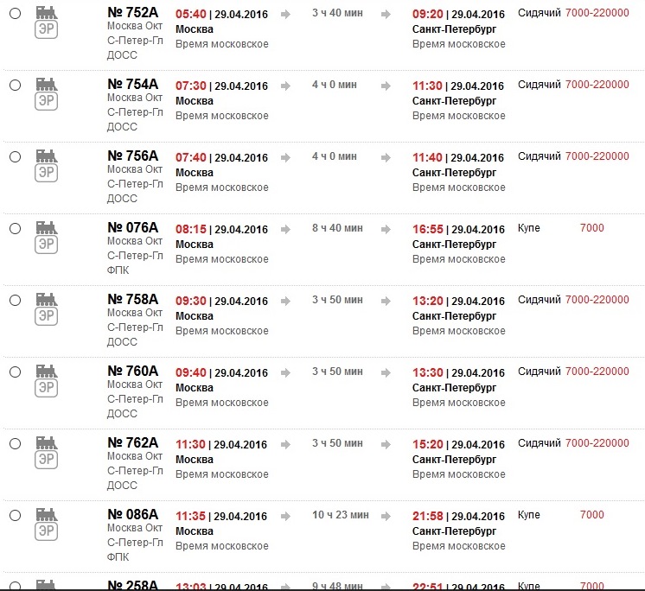Click locomotive icon for train 752А

[46, 12]
